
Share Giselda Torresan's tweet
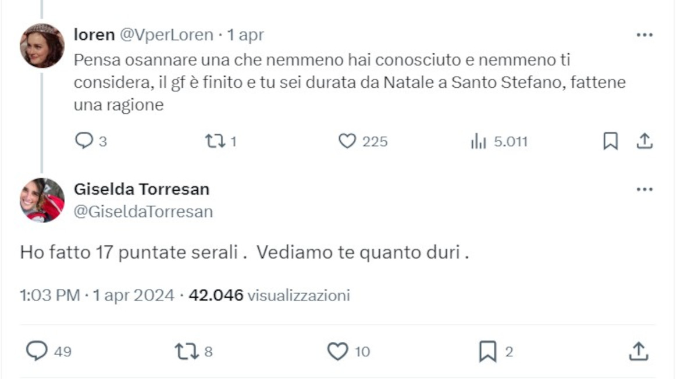point(638,351)
